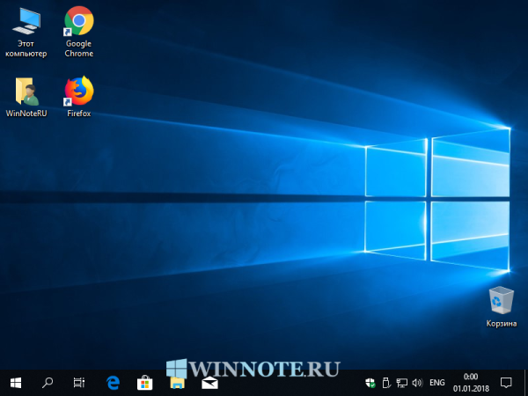
Task: Select the Firefox desktop shortcut
Action: click(x=78, y=92)
